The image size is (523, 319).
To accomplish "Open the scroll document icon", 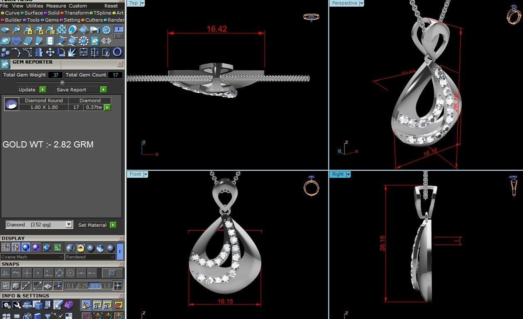I will pos(48,305).
